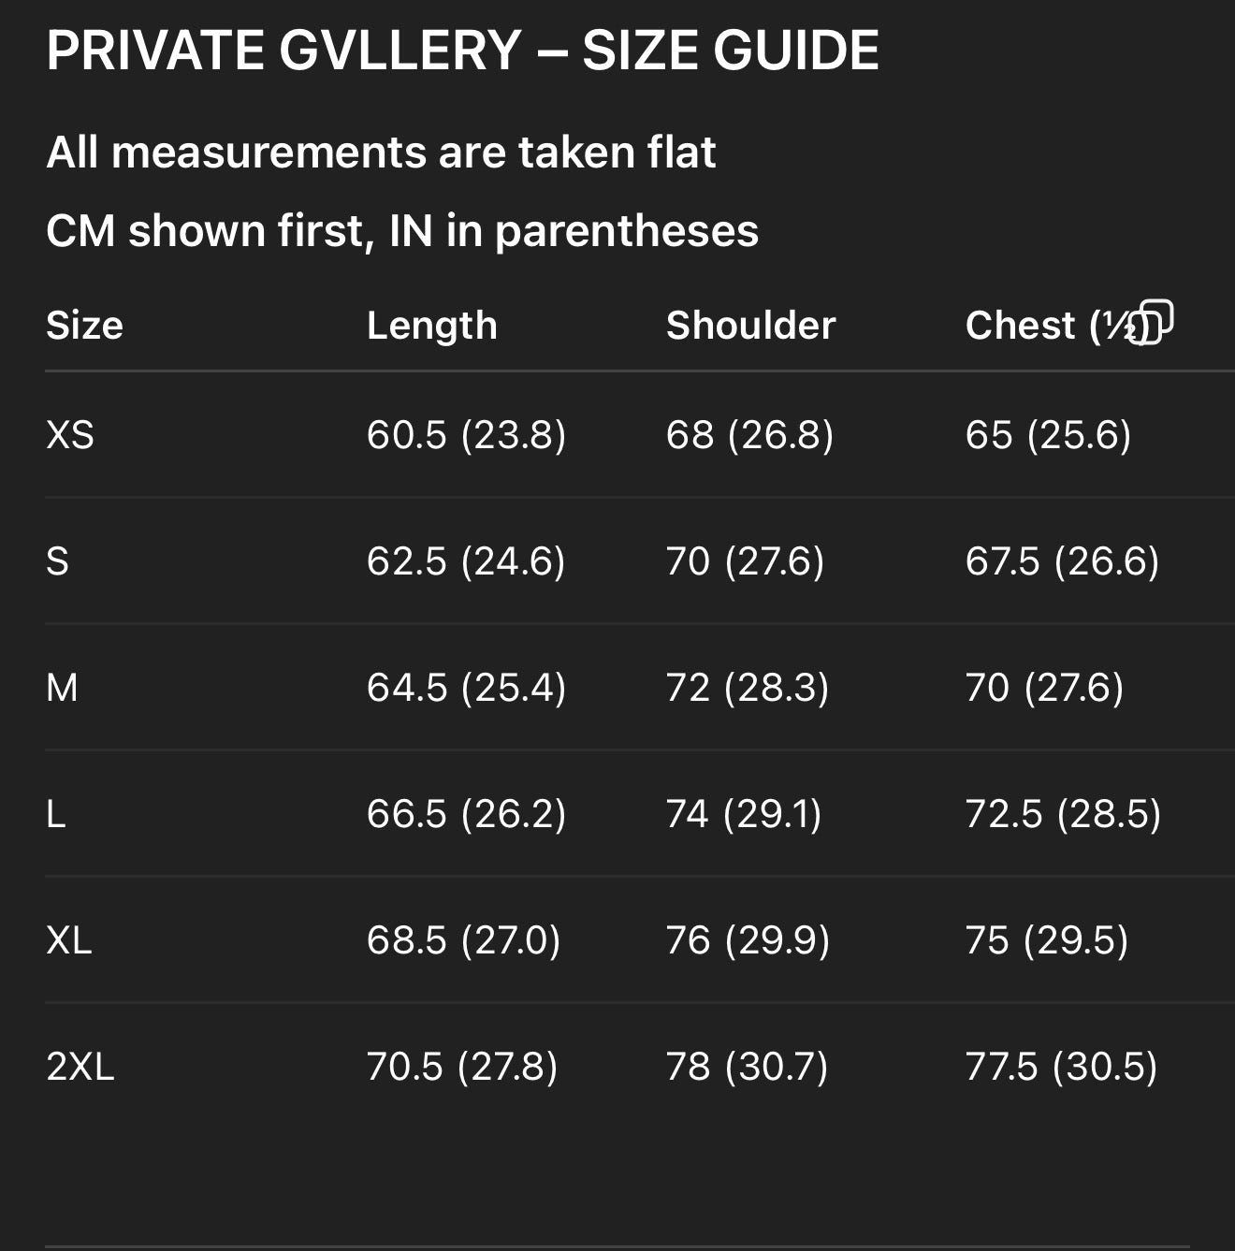Click the 2XL chest value 77.5 (30.5)
The height and width of the screenshot is (1251, 1235).
point(1061,1067)
